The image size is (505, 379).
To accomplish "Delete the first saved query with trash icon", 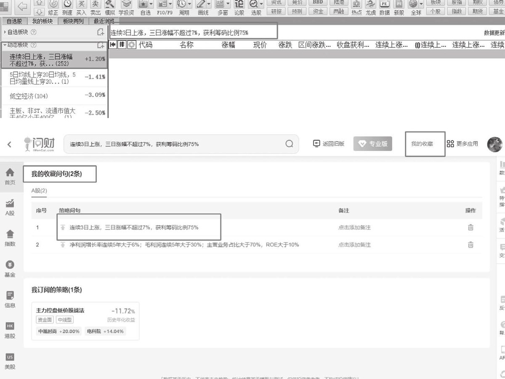I will point(470,227).
